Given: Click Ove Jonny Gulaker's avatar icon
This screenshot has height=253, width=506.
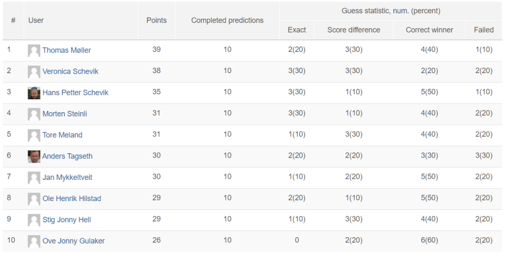Looking at the screenshot, I should click(x=34, y=241).
